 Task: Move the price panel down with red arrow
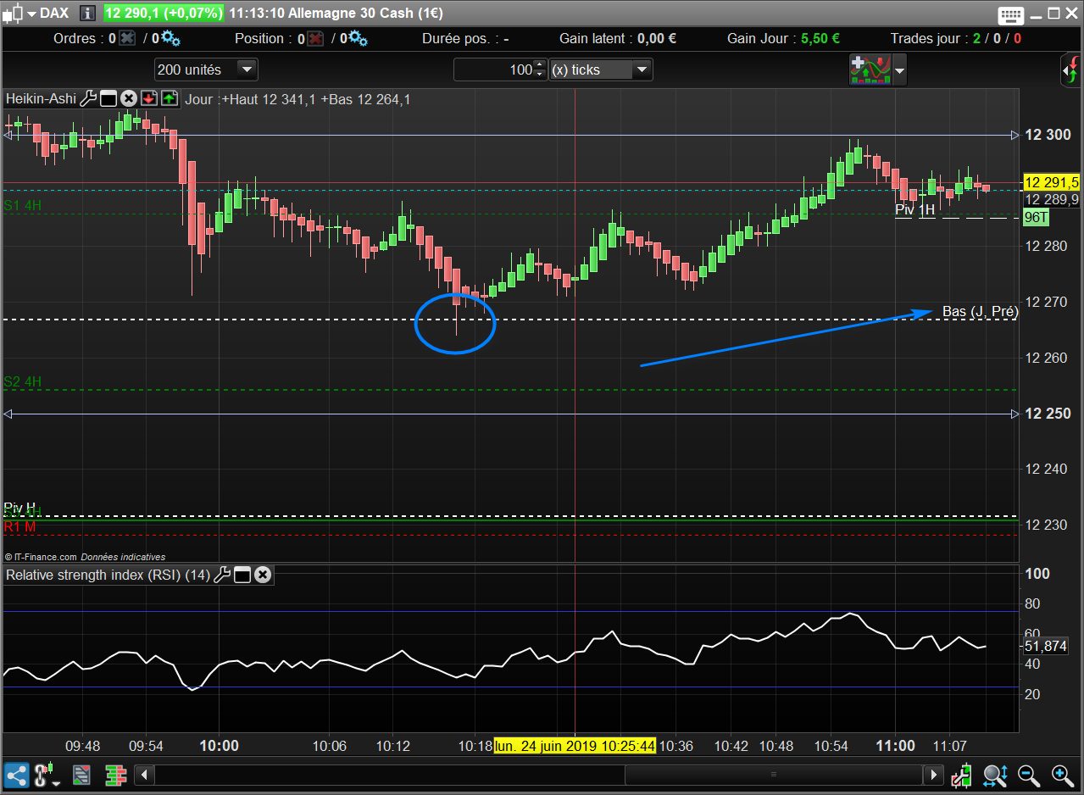pyautogui.click(x=149, y=98)
